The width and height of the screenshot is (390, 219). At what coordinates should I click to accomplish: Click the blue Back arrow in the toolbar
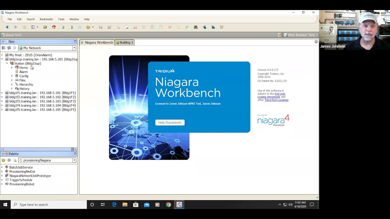(7, 27)
